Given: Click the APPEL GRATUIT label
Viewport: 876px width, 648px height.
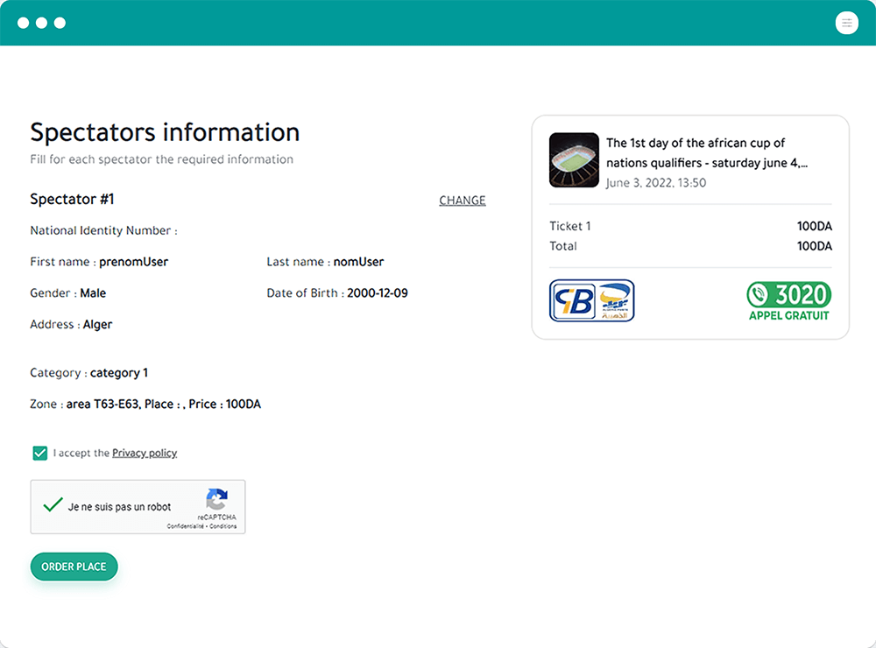Looking at the screenshot, I should coord(789,315).
